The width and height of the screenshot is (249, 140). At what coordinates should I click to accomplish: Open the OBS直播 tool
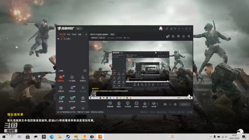(x=72, y=78)
